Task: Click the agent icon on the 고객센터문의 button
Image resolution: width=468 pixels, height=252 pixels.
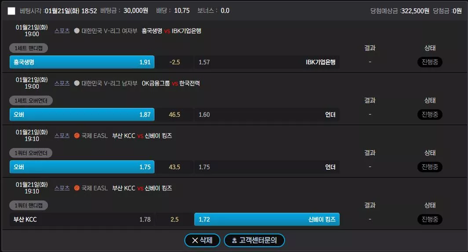Action: [234, 241]
